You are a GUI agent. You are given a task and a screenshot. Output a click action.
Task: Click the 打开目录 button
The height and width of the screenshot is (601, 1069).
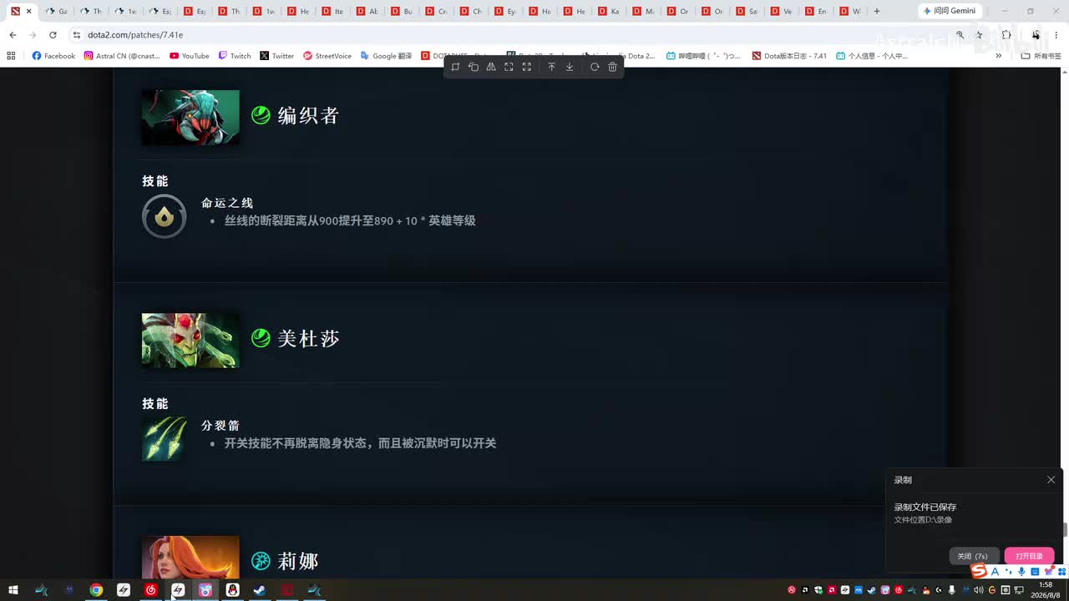[1029, 556]
